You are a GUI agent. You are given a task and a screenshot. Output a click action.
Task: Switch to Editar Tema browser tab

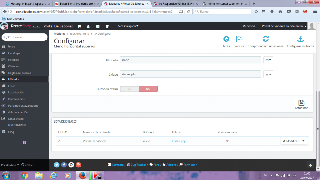click(77, 4)
